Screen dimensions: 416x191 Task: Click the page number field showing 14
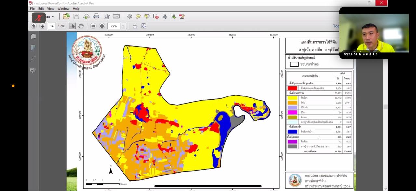[x=52, y=26]
